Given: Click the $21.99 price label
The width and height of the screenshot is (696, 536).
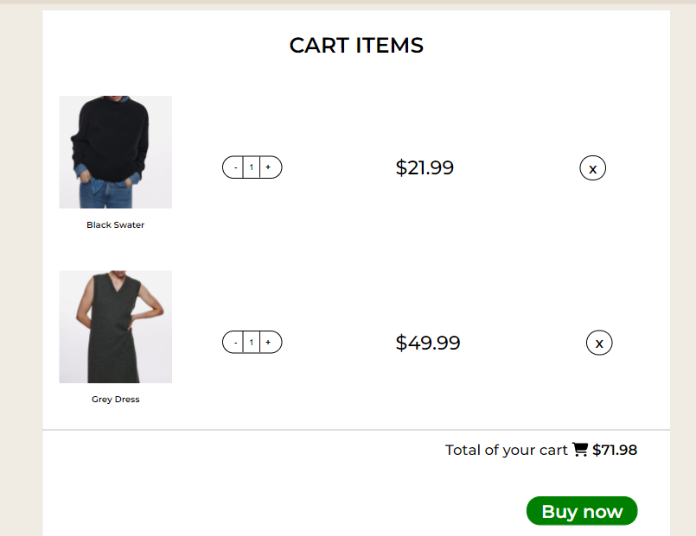Looking at the screenshot, I should 425,167.
